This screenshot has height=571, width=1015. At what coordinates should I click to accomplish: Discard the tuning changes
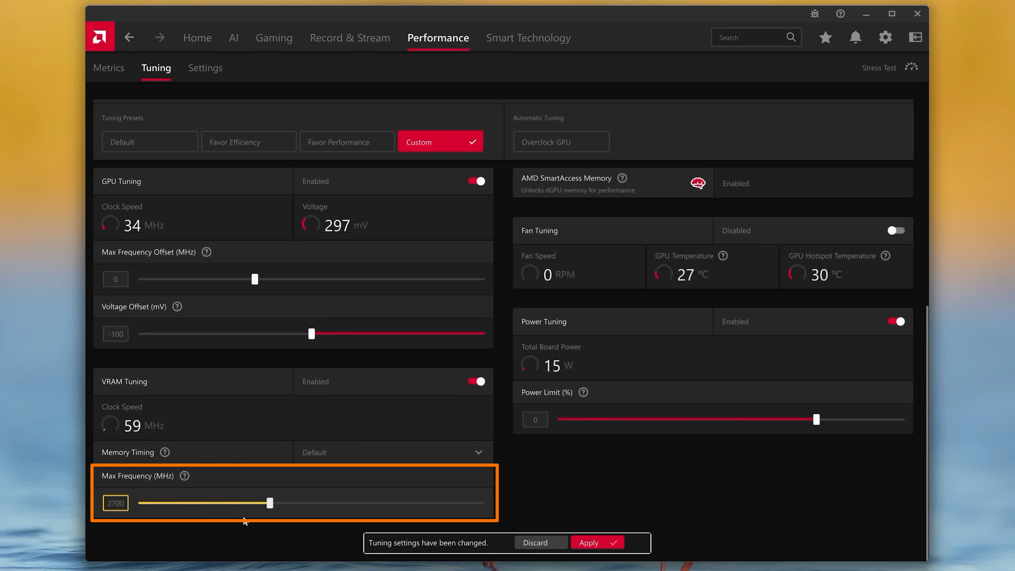[541, 543]
